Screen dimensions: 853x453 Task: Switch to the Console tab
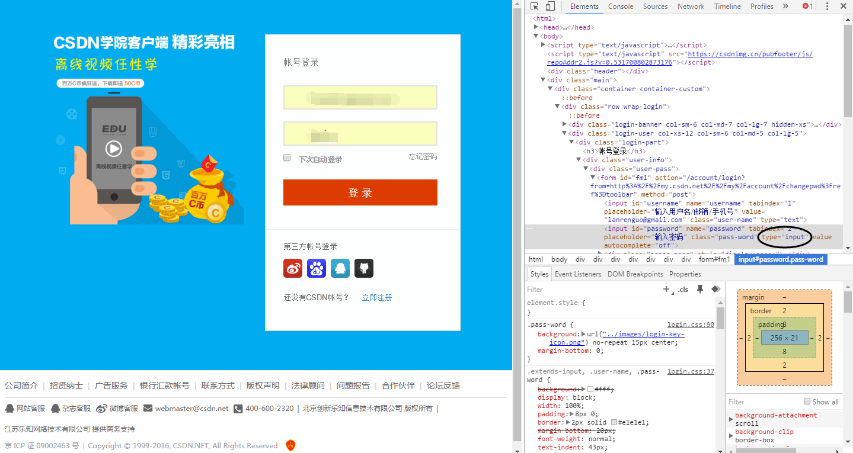621,7
